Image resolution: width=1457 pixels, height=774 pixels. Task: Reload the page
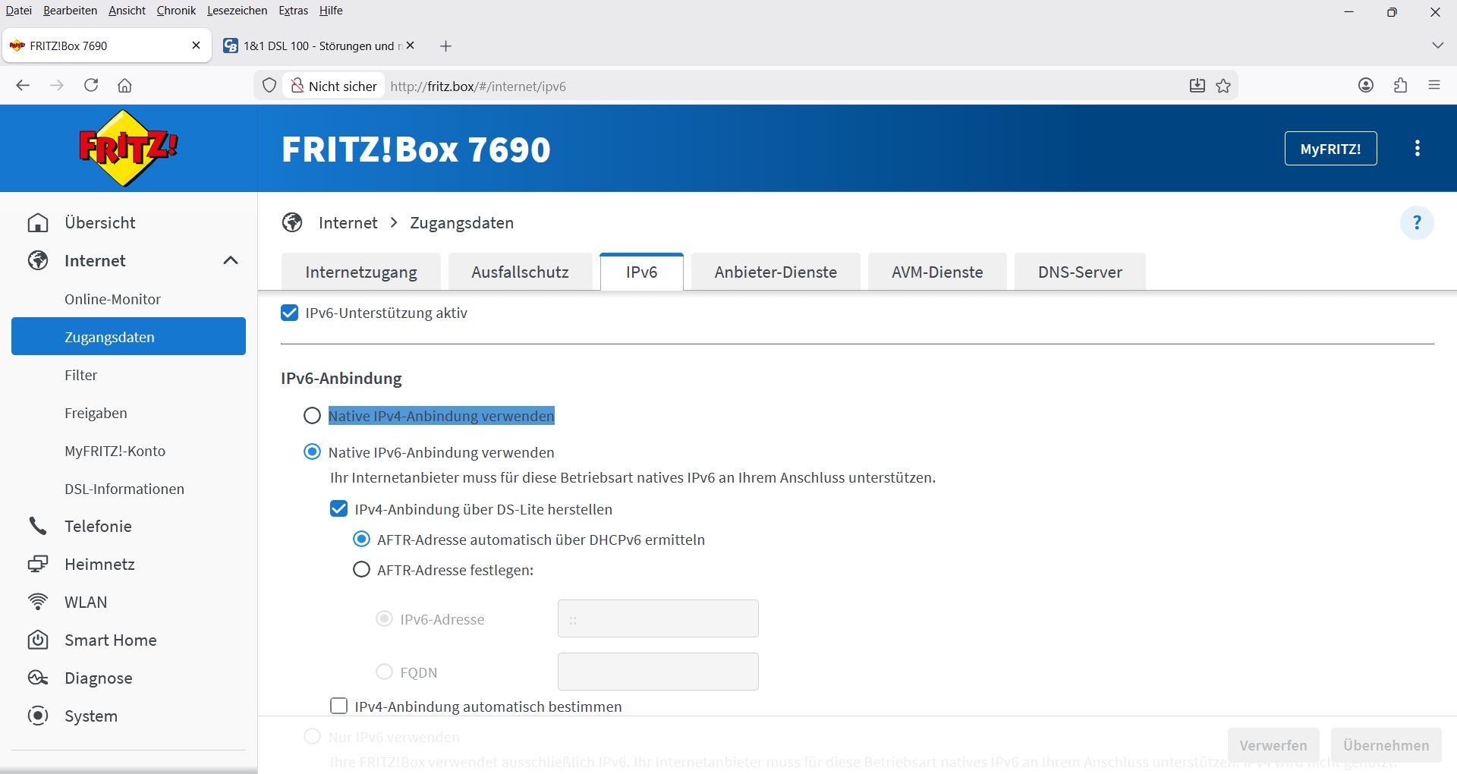point(91,86)
